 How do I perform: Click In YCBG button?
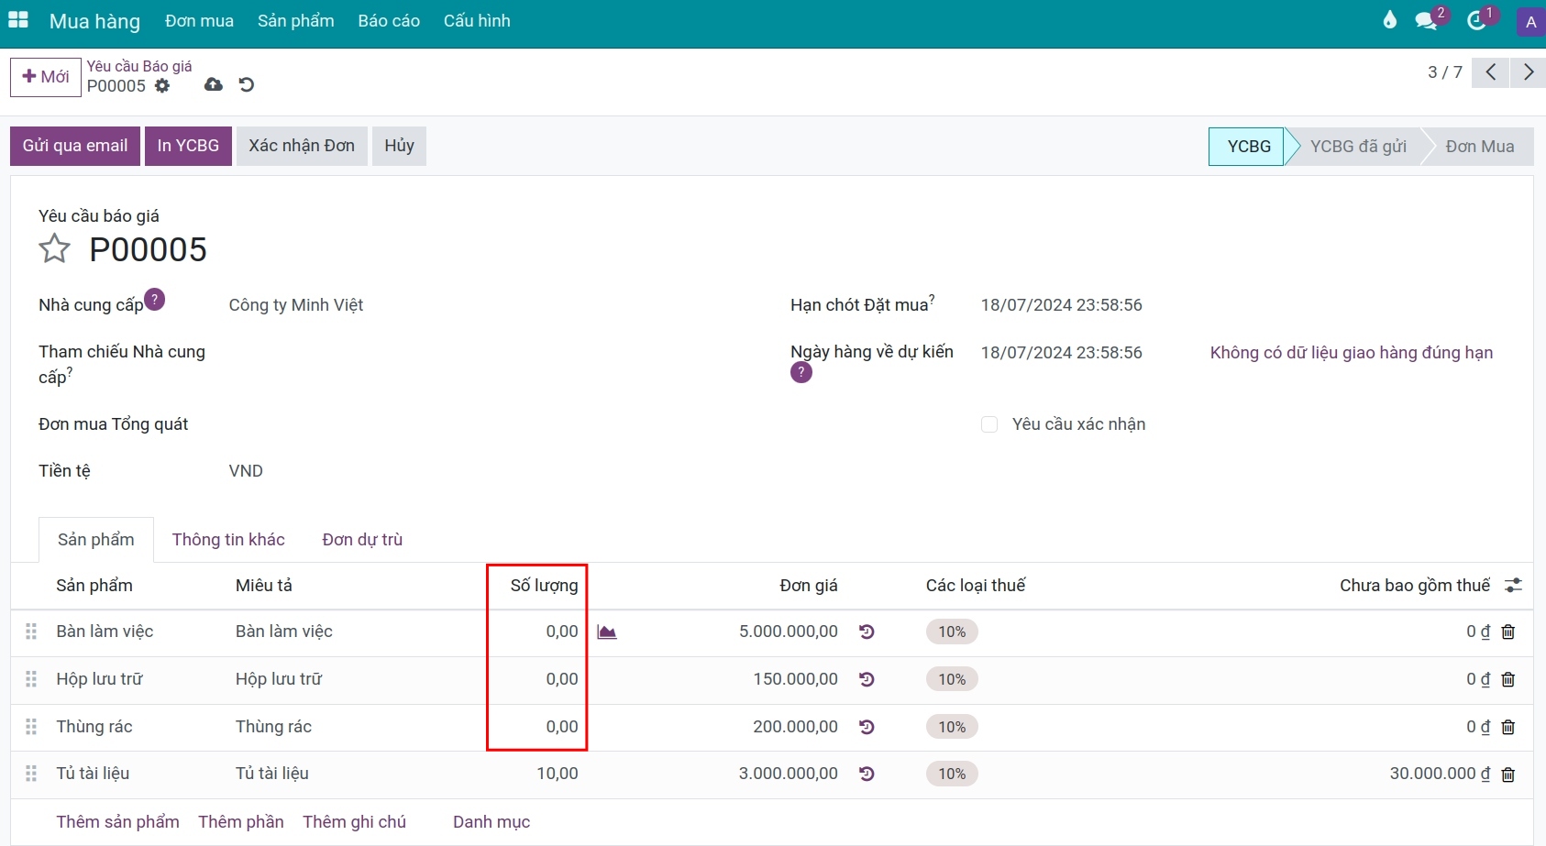(188, 146)
